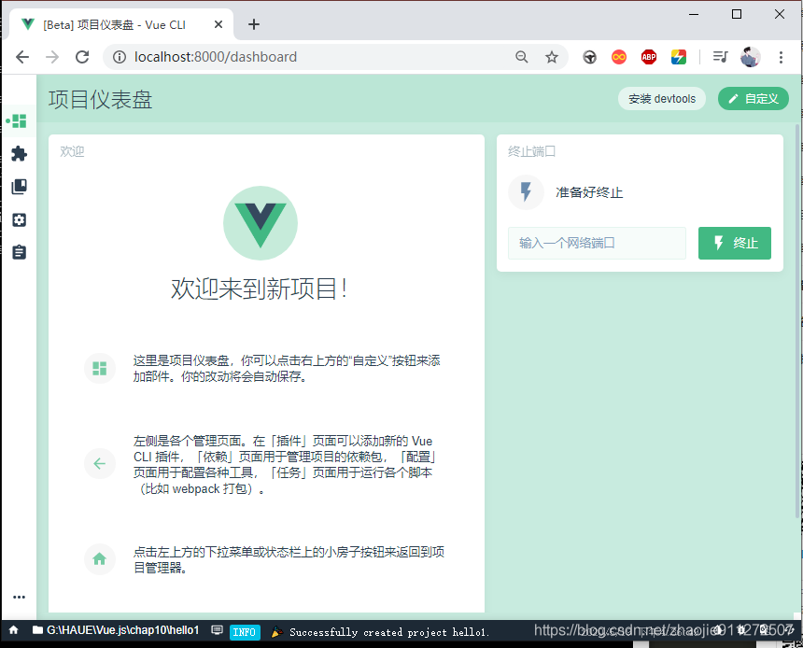
Task: Click the project path G:\HAUE\Vue.js\chap10\hello1
Action: coord(123,630)
